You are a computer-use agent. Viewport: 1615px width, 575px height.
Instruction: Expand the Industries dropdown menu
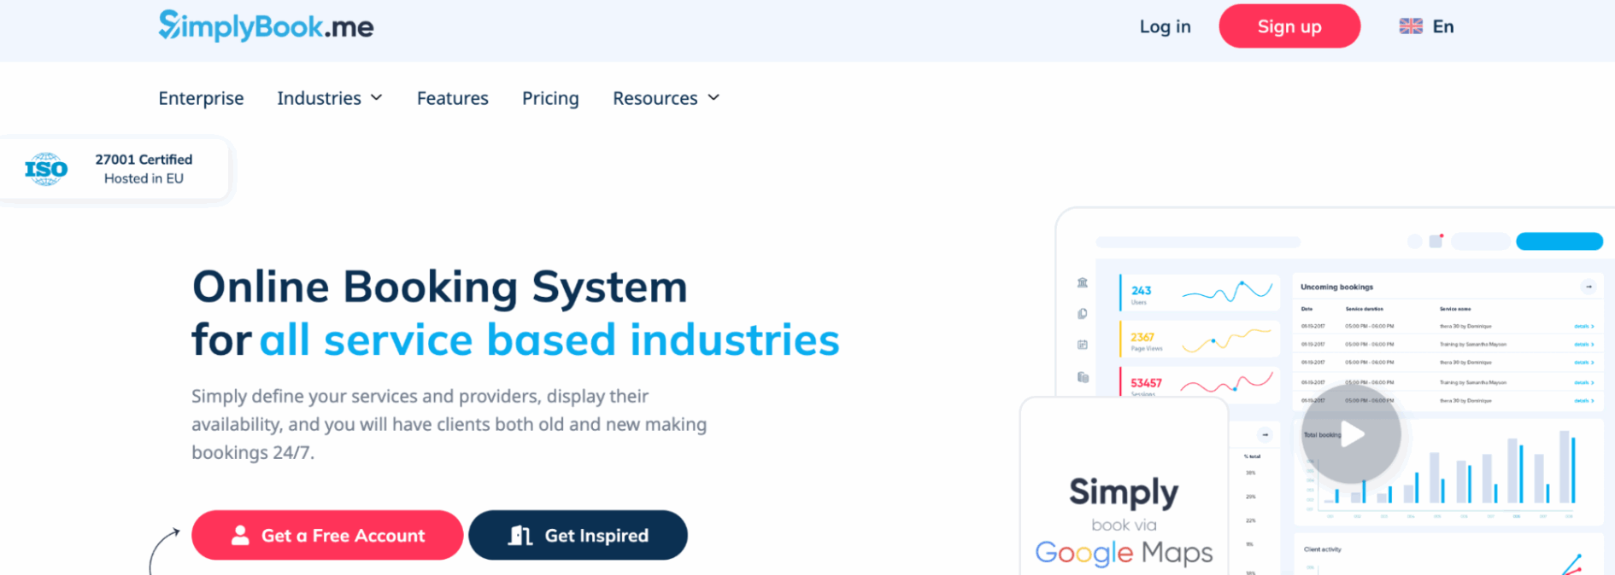click(x=330, y=98)
